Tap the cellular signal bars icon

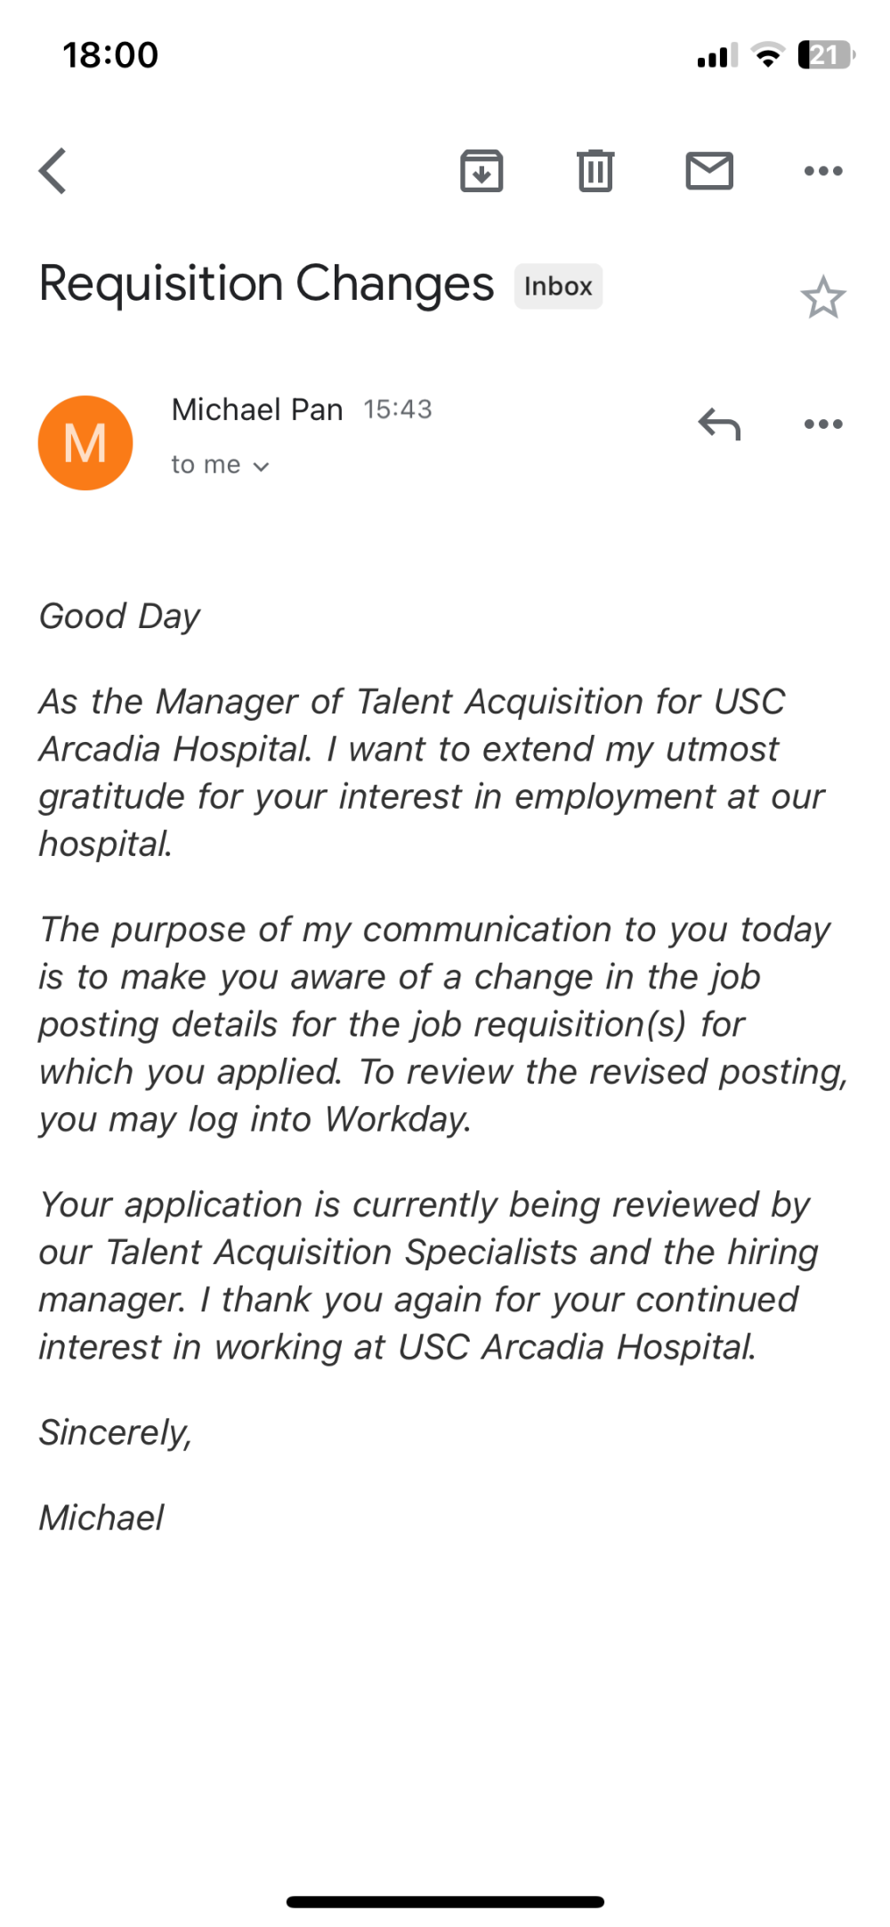[x=717, y=55]
